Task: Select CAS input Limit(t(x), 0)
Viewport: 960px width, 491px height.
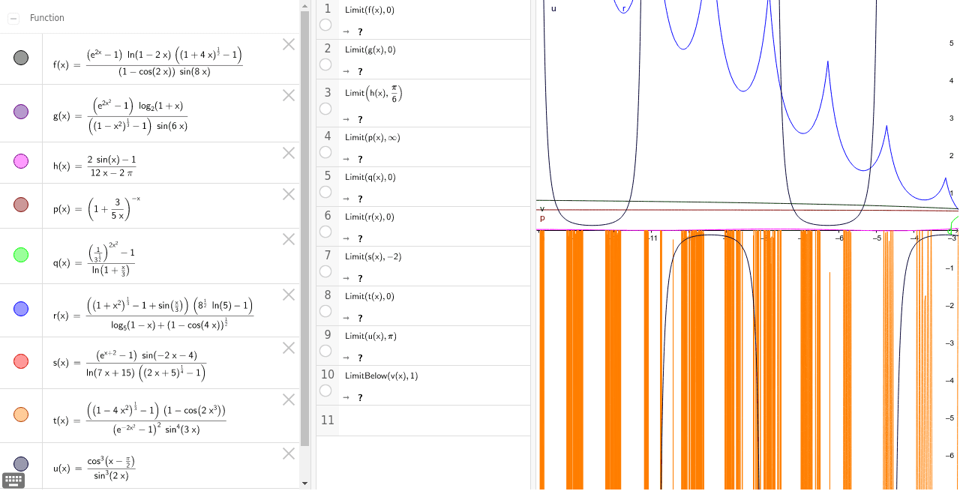Action: point(370,296)
